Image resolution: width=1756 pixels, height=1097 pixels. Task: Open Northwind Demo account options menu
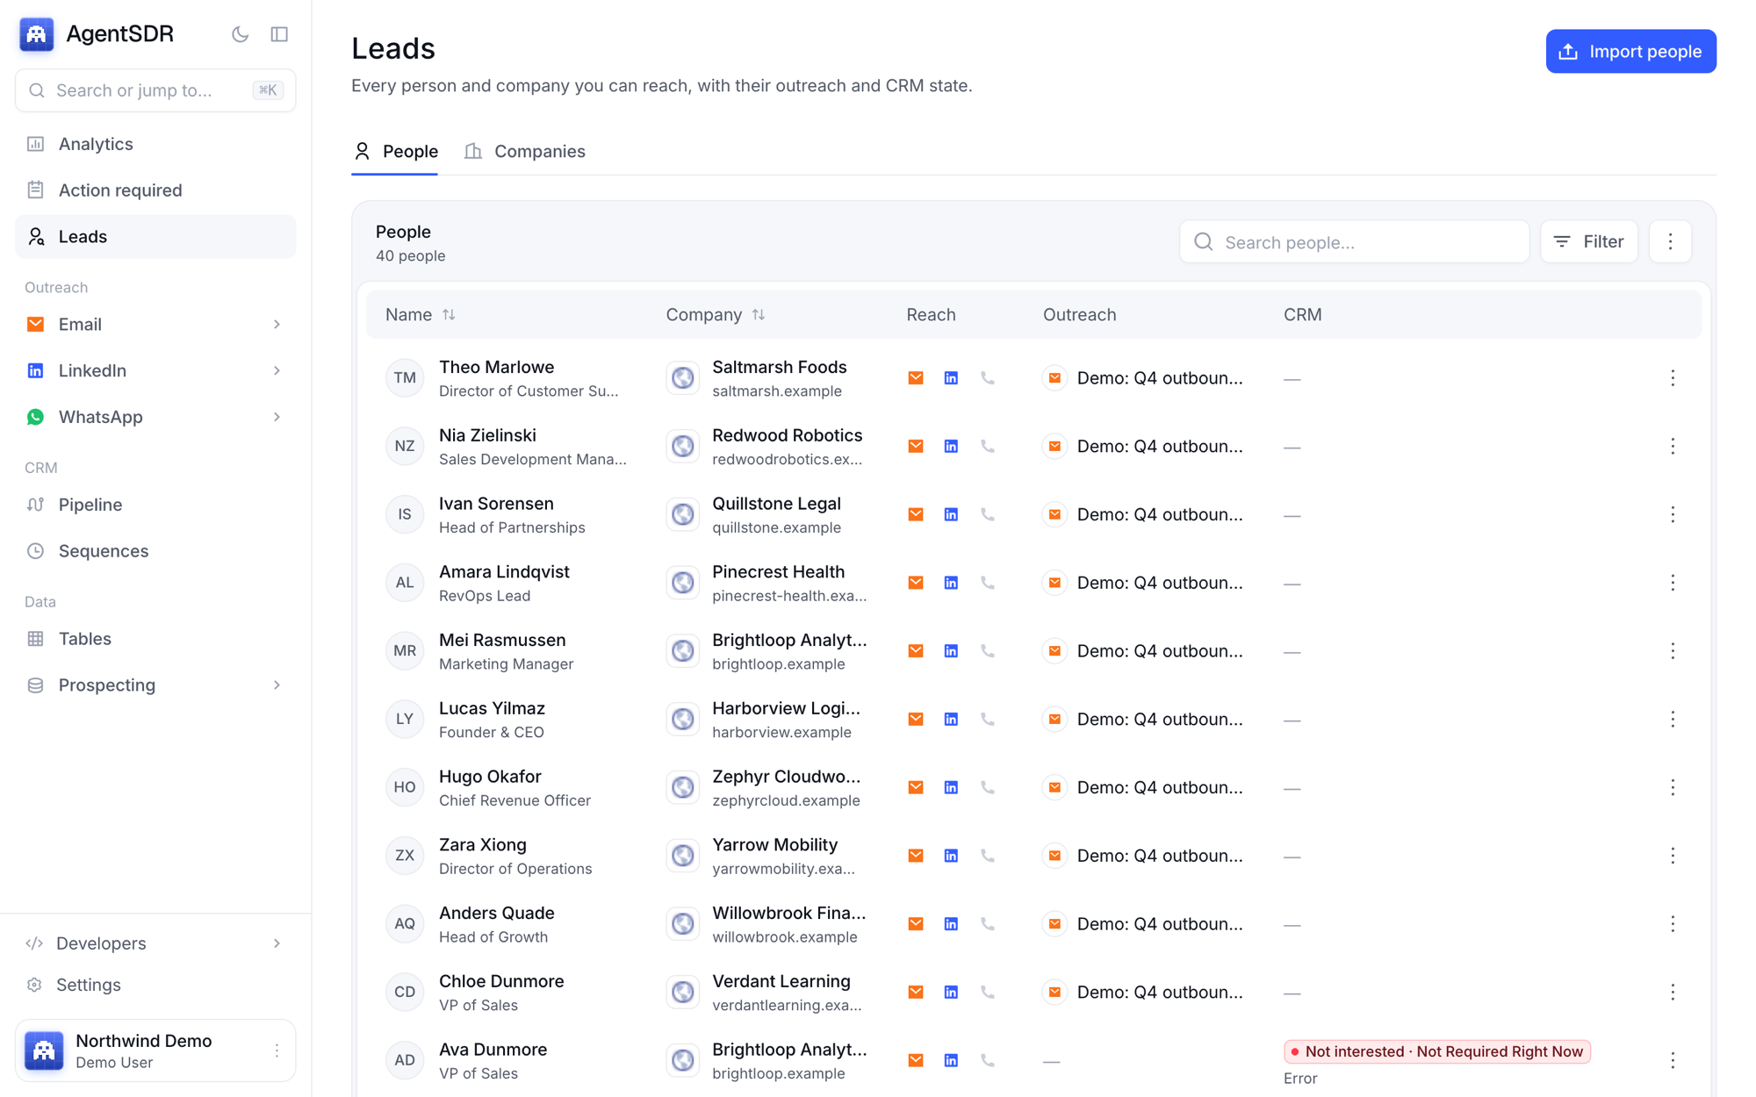277,1050
